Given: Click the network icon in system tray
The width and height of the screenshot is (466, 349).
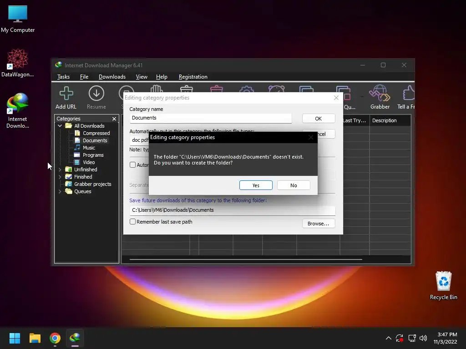Looking at the screenshot, I should point(412,338).
